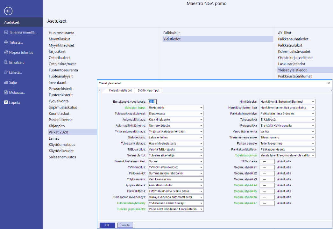Click the Lähetä send icon
Screen dimensions: 333x229
pyautogui.click(x=6, y=72)
